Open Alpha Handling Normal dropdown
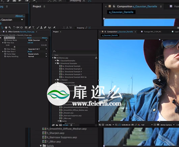Image resolution: width=179 pixels, height=147 pixels. (37, 57)
